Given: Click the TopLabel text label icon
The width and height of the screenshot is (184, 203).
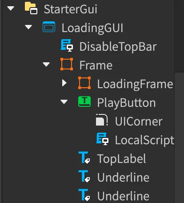Looking at the screenshot, I should click(84, 158).
